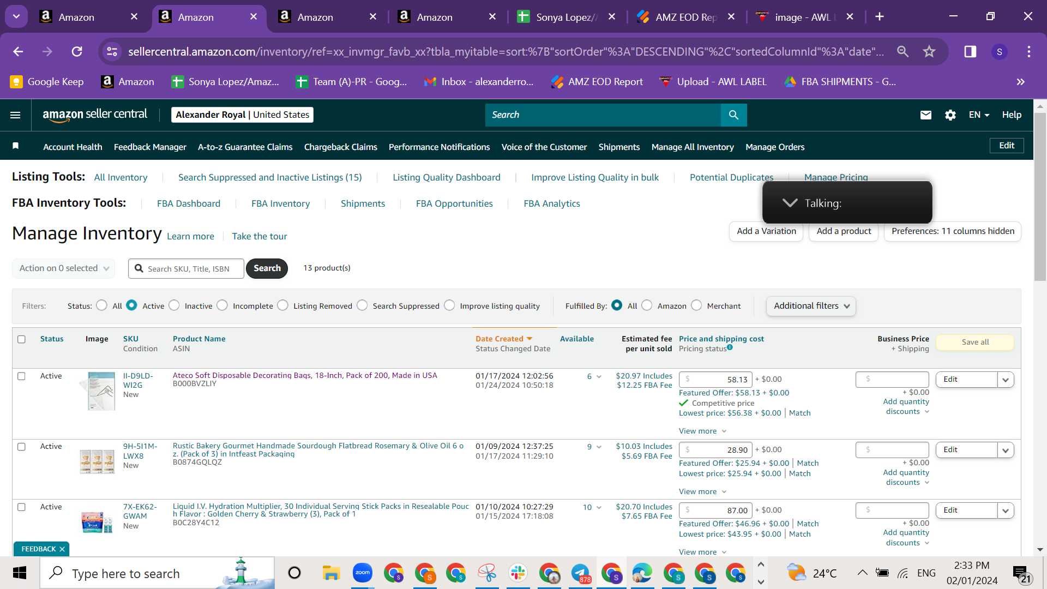1047x589 pixels.
Task: Open the browser zoom magnifier icon
Action: pos(903,52)
